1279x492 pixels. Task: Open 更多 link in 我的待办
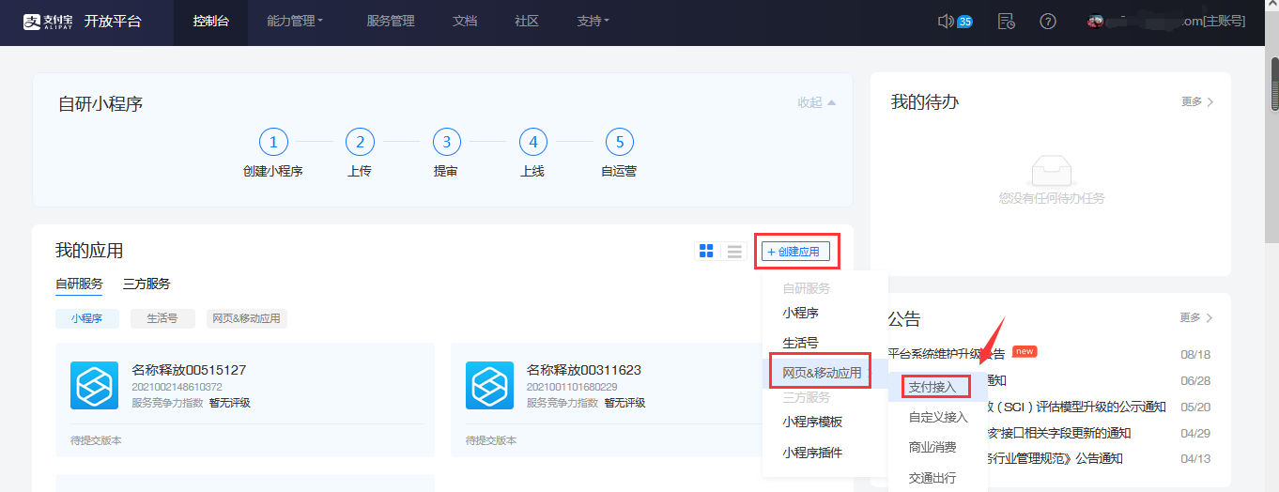click(x=1197, y=101)
